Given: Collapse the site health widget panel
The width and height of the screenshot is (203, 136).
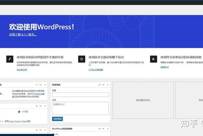Looking at the screenshot, I should coord(45,85).
